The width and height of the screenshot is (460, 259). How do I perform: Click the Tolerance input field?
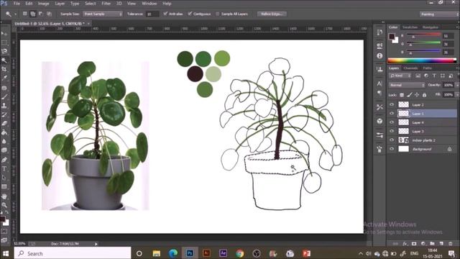(152, 14)
